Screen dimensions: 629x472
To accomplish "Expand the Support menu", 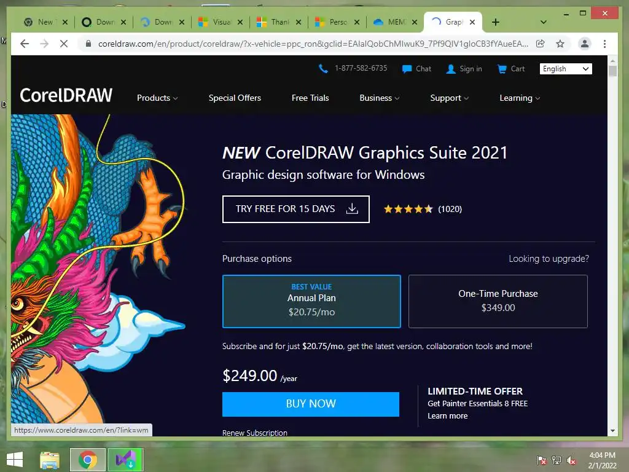I will 449,98.
